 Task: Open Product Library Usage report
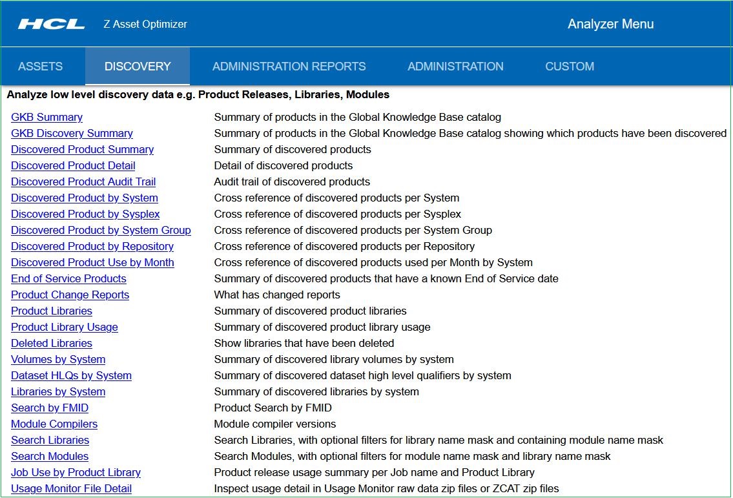(x=65, y=327)
